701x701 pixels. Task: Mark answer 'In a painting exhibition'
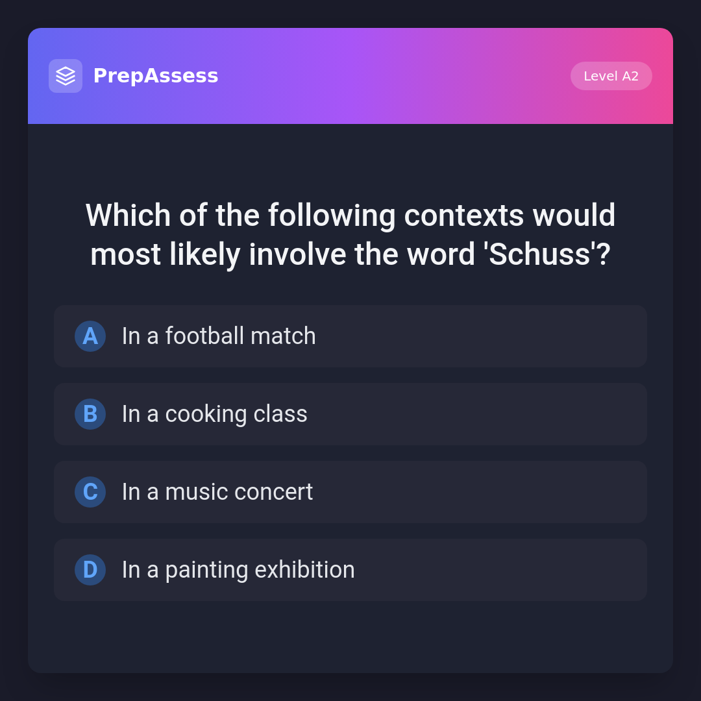click(x=238, y=570)
